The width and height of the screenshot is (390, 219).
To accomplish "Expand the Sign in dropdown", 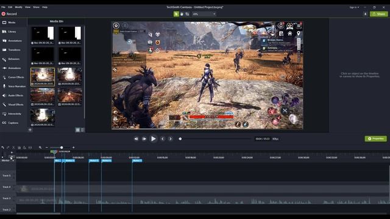I will pos(354,7).
